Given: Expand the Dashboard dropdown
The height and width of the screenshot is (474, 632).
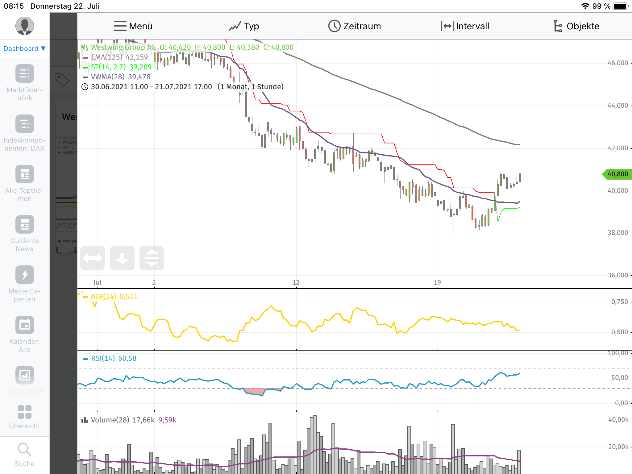Looking at the screenshot, I should (x=25, y=48).
